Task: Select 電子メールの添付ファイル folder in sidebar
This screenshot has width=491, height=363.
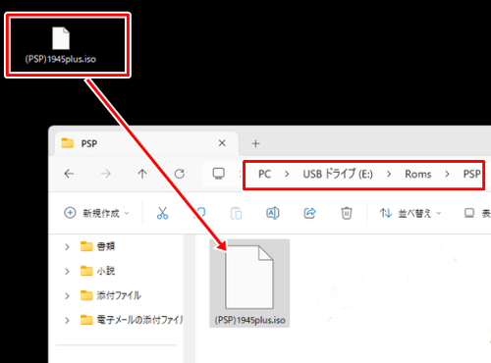Action: [132, 320]
